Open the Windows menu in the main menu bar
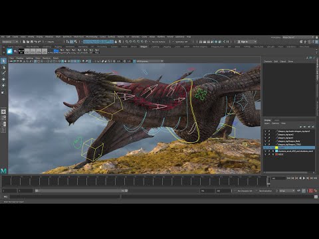319x239 pixels. pyautogui.click(x=49, y=37)
